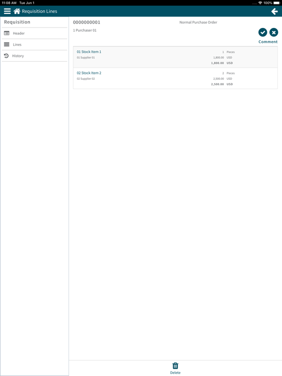Viewport: 282px width, 376px height.
Task: Click the Comment link
Action: click(x=268, y=42)
